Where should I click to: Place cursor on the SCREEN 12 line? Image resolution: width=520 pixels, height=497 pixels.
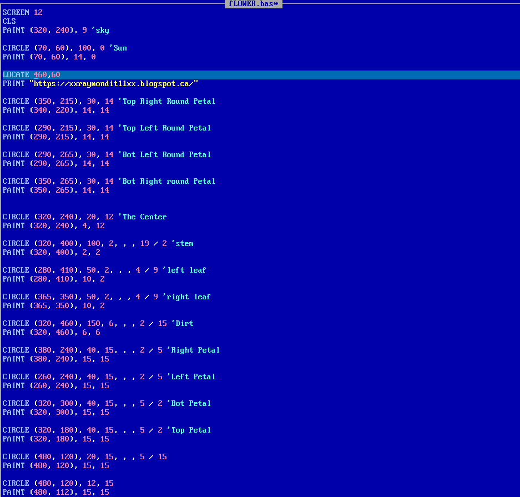point(23,12)
